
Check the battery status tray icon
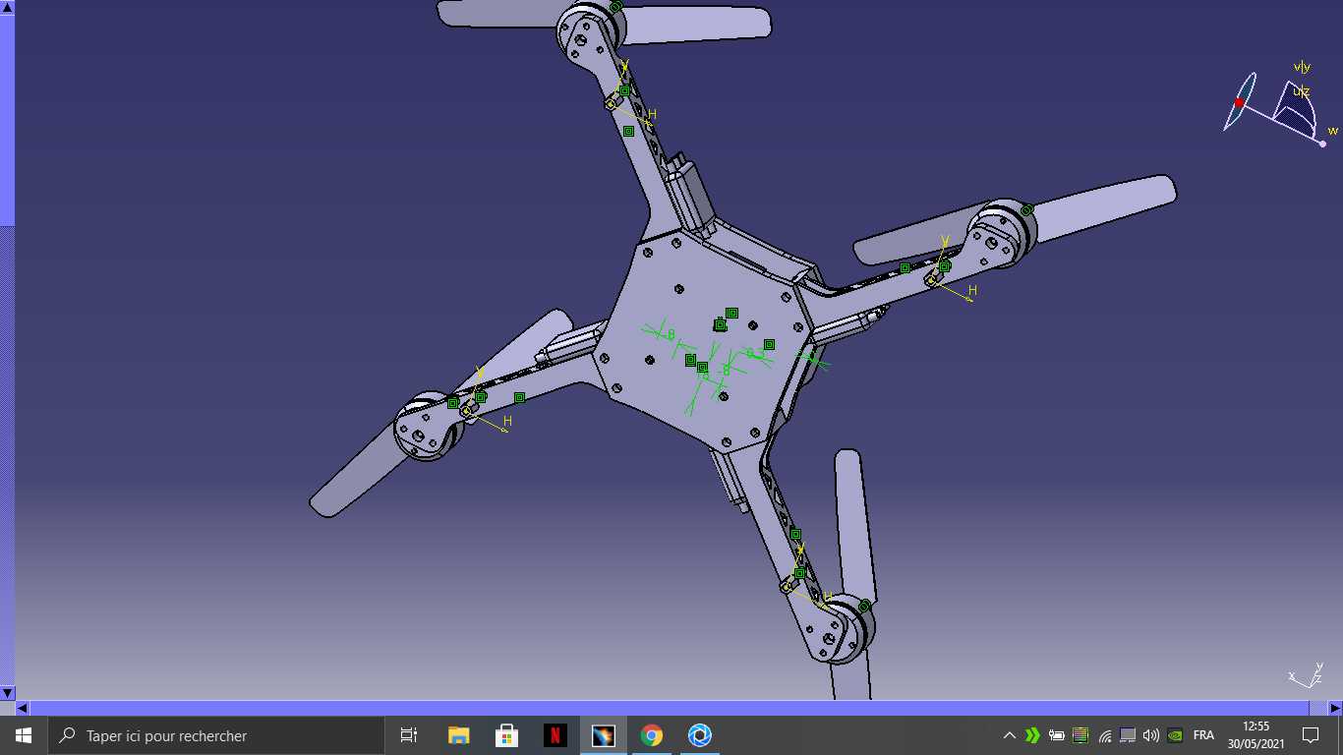click(x=1057, y=735)
